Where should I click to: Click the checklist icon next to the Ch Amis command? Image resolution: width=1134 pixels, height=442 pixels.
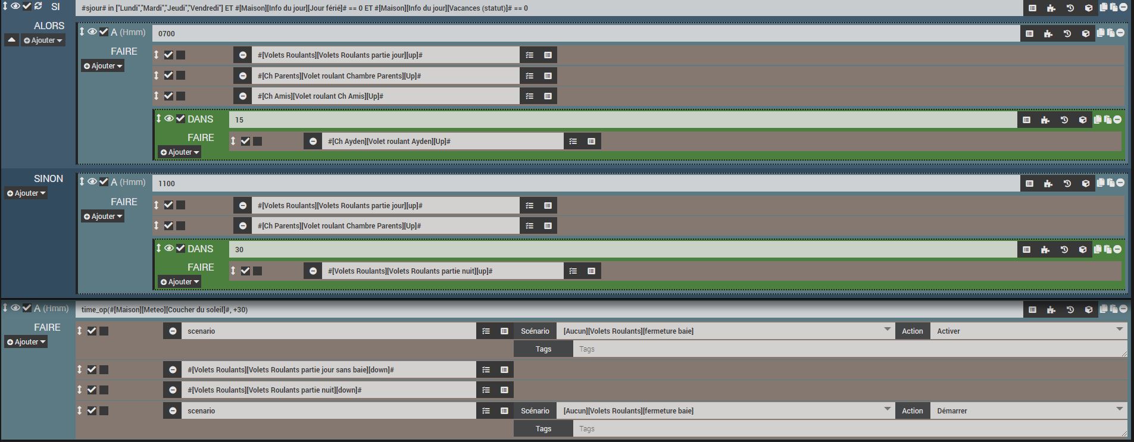pyautogui.click(x=529, y=96)
